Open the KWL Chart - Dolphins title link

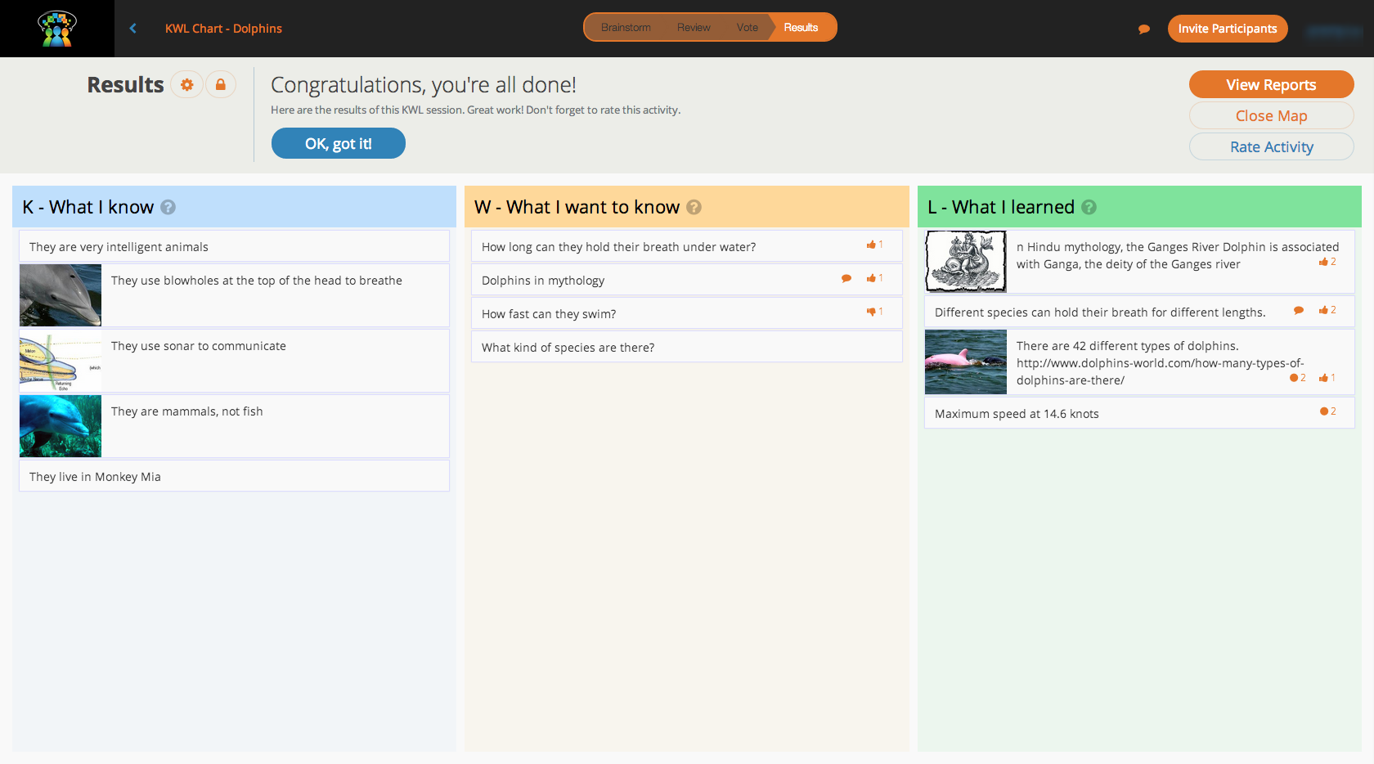(223, 29)
